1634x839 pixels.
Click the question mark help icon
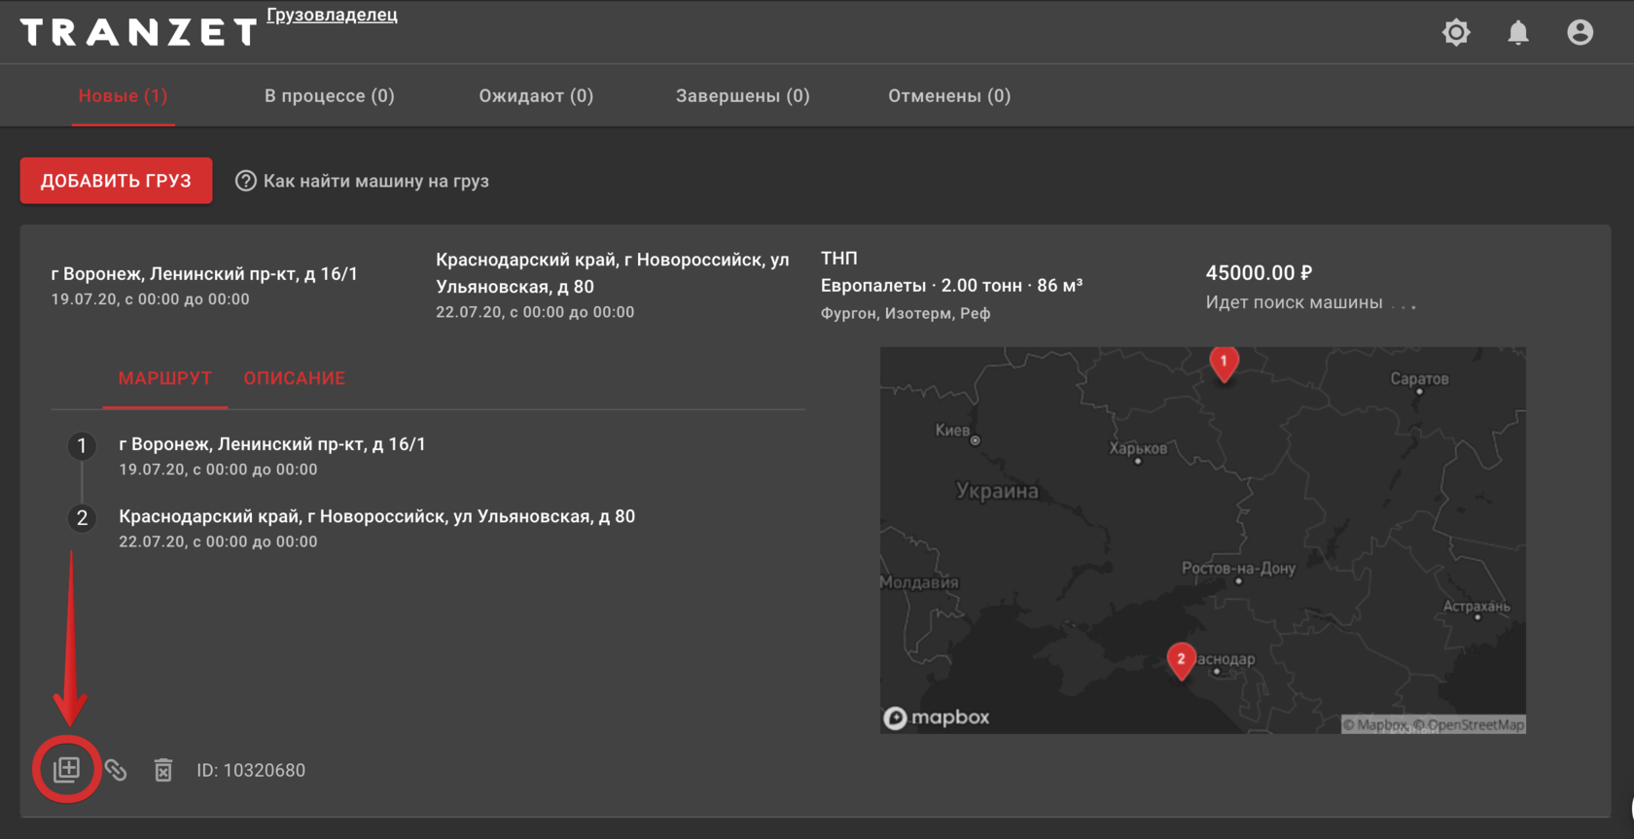point(246,181)
